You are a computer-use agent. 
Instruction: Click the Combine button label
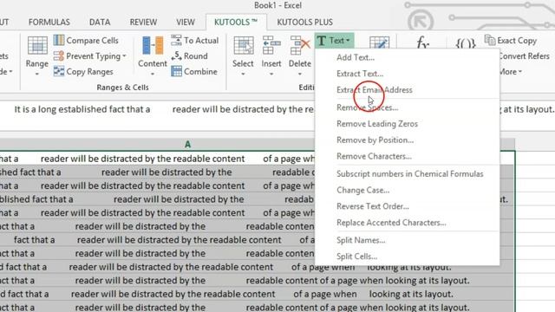pos(200,71)
